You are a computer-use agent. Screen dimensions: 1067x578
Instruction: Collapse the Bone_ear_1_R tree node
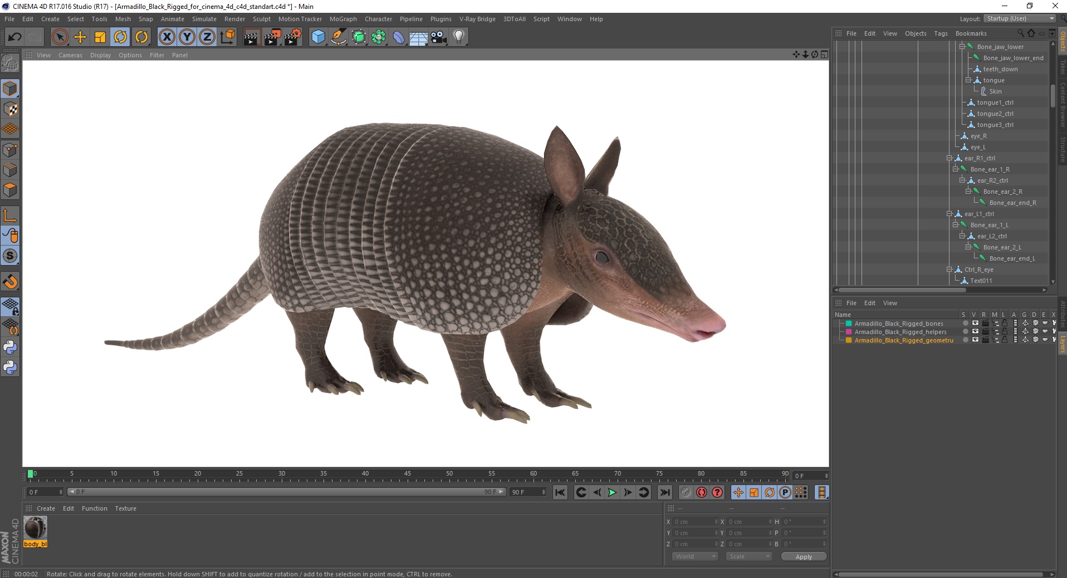click(956, 169)
